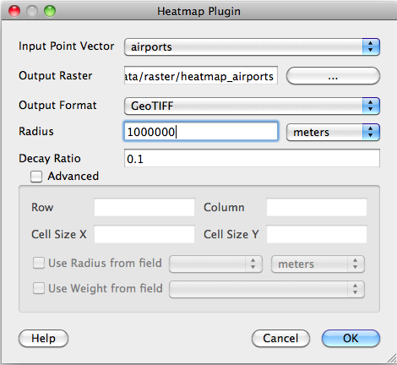Tick Use Radius from field checkbox

[39, 263]
